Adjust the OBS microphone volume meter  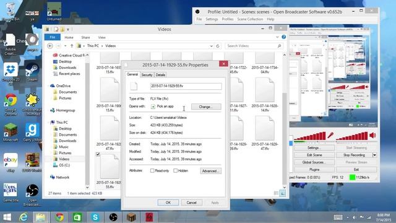(309, 136)
